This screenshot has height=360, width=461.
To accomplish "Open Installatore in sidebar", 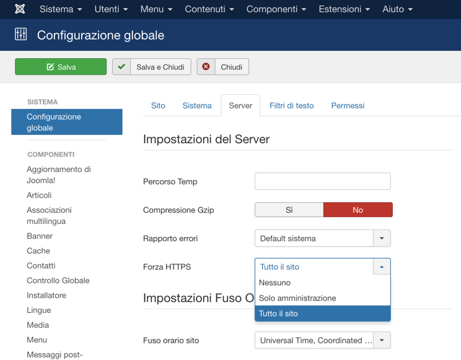I will pos(46,296).
